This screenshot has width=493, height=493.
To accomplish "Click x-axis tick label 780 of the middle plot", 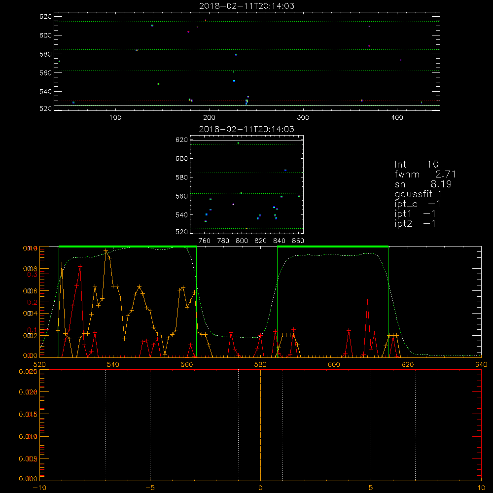I will click(223, 241).
